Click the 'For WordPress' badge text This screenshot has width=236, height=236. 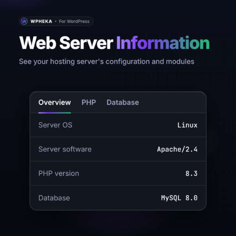click(74, 21)
